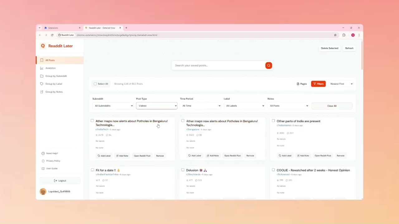Remove the Other parts of India post
This screenshot has height=224, width=399.
point(340,156)
